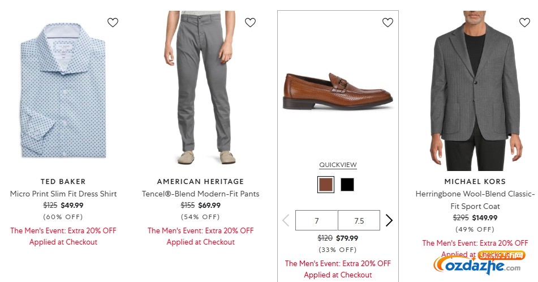Open the brown loafer product image

338,91
